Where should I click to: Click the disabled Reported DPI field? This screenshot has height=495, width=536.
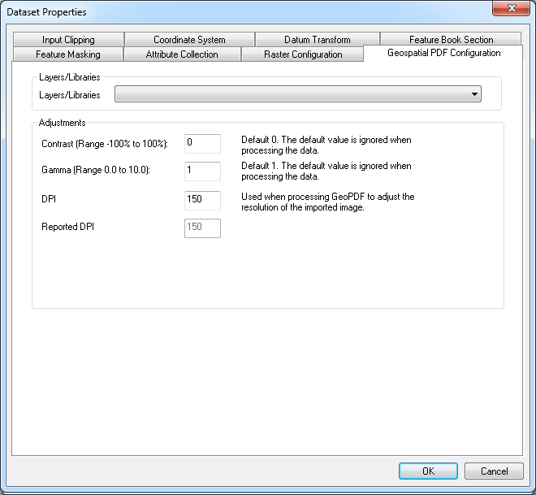[x=202, y=228]
